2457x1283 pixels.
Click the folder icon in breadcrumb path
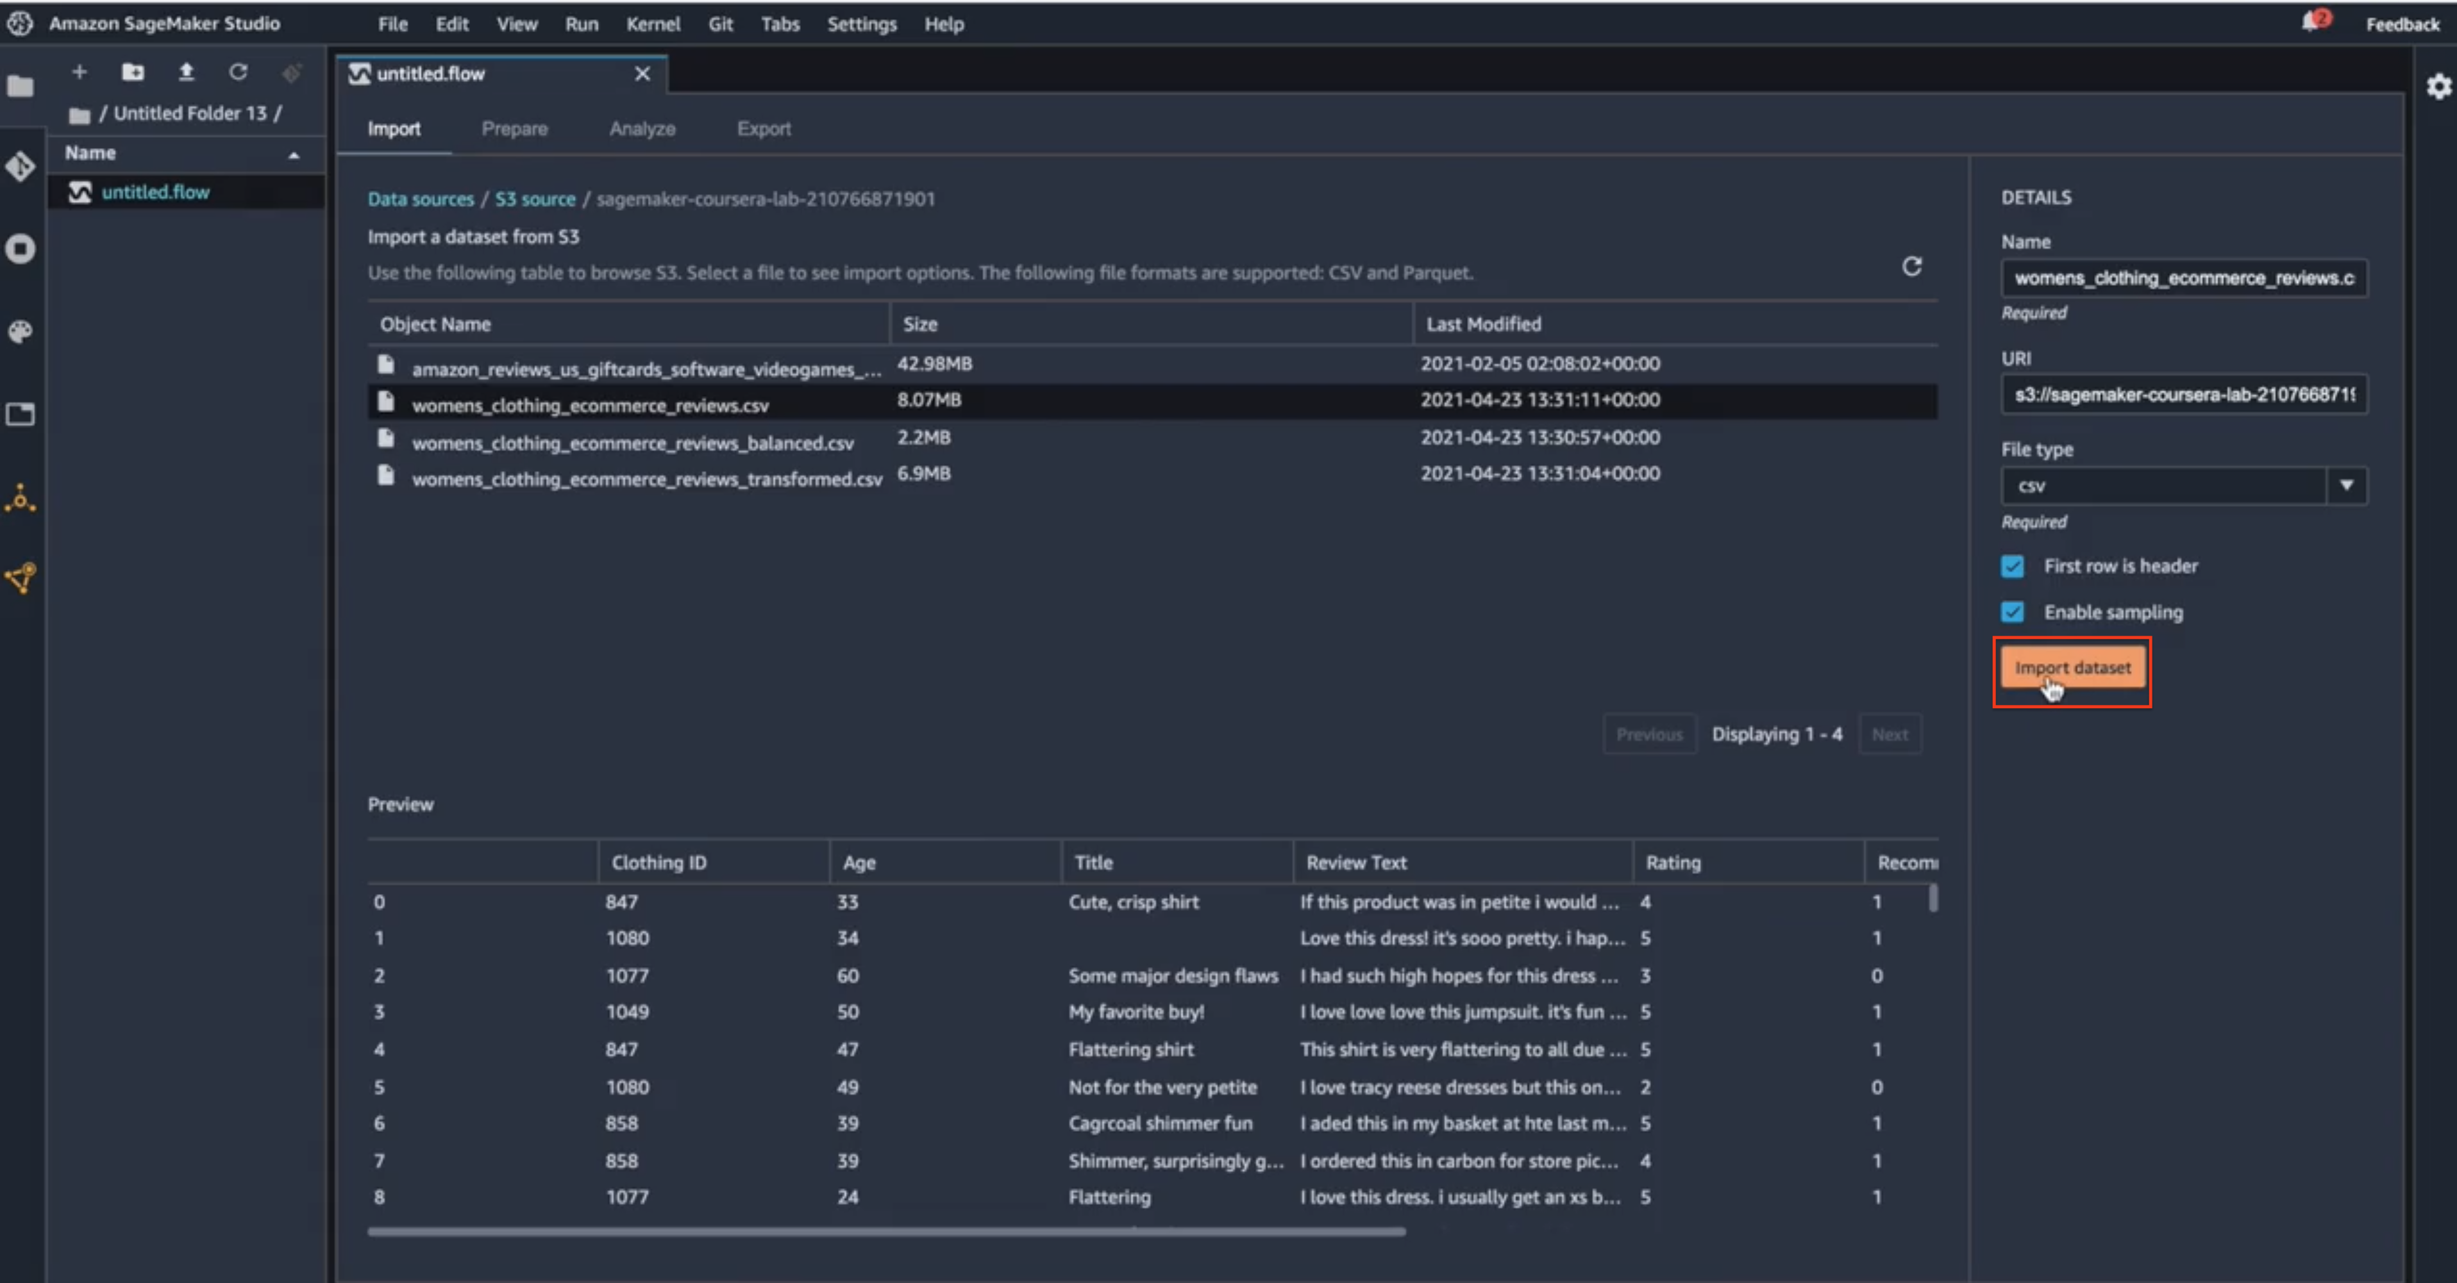pos(79,115)
